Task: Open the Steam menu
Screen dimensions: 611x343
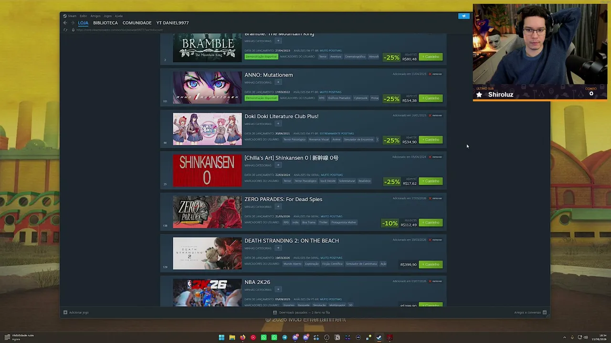Action: click(x=72, y=16)
